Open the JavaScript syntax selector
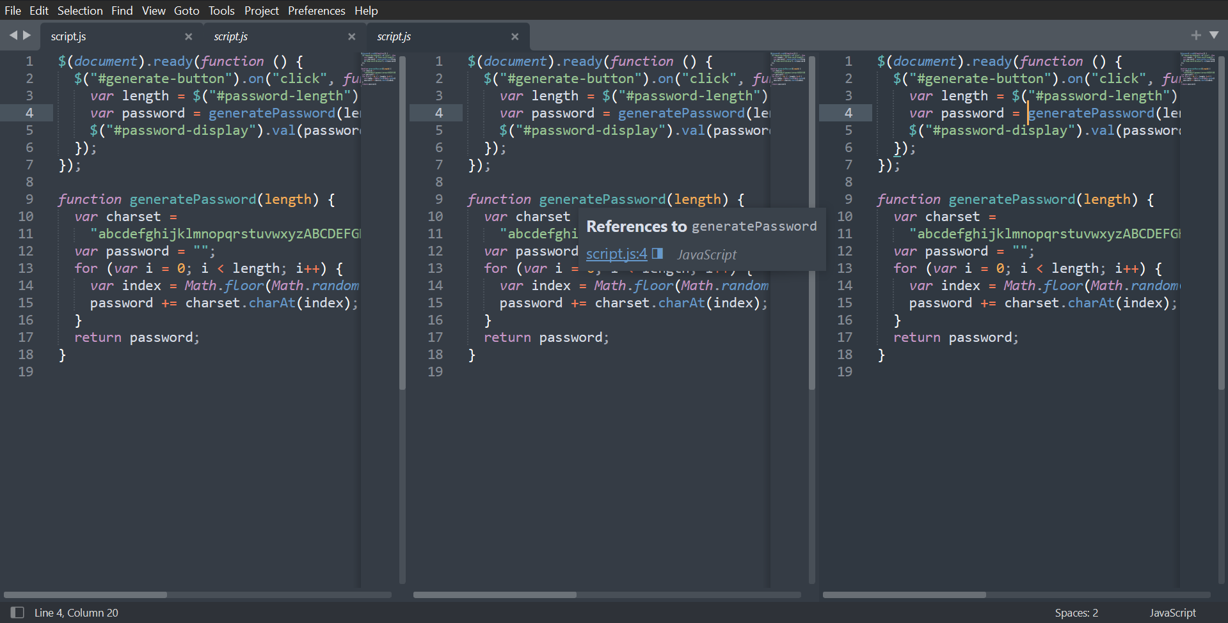 pyautogui.click(x=1172, y=612)
